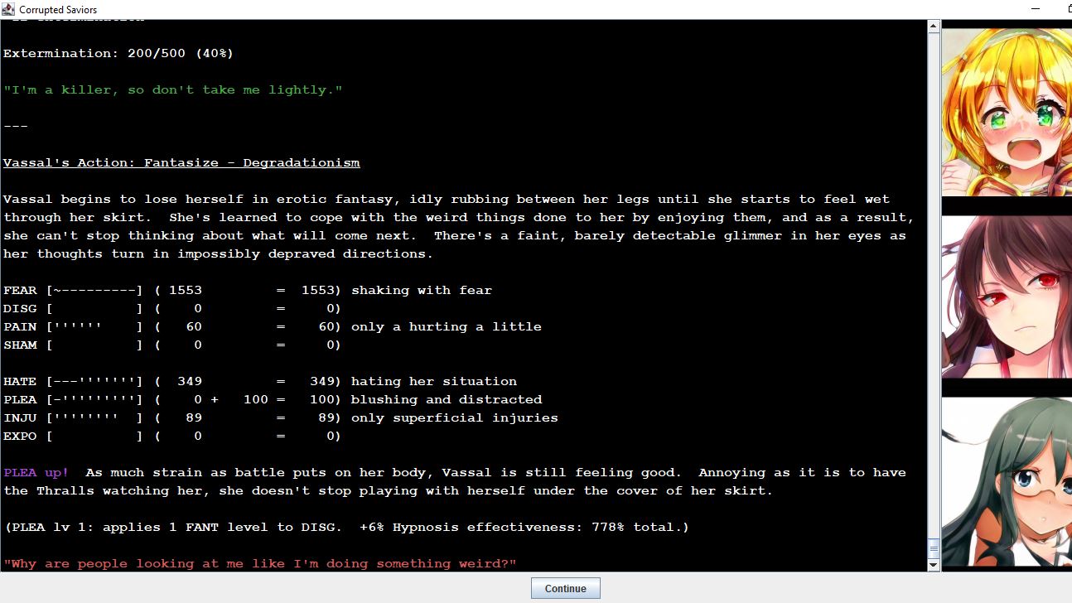The height and width of the screenshot is (603, 1072).
Task: Click the scrollbar down arrow
Action: (934, 565)
